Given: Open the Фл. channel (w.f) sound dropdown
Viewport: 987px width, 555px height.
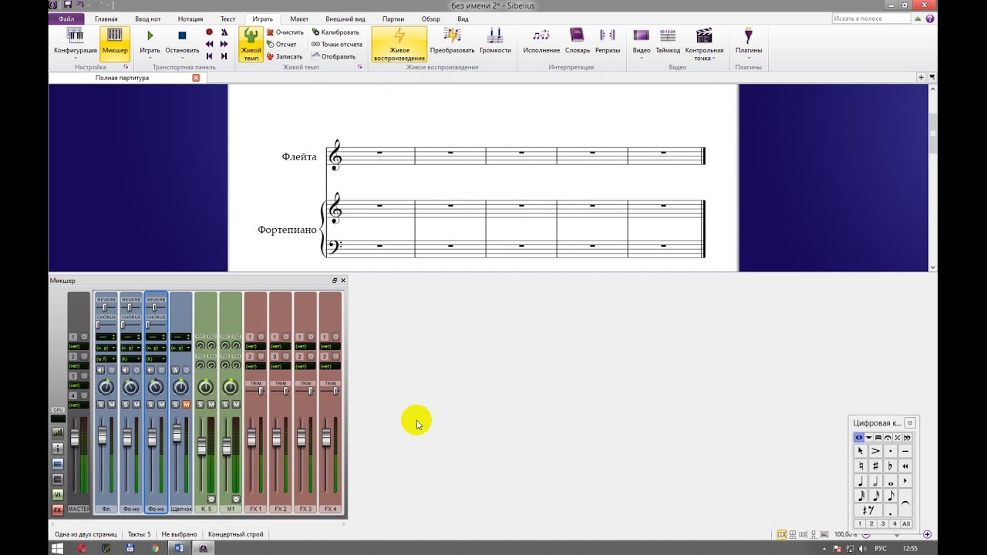Looking at the screenshot, I should coord(106,358).
